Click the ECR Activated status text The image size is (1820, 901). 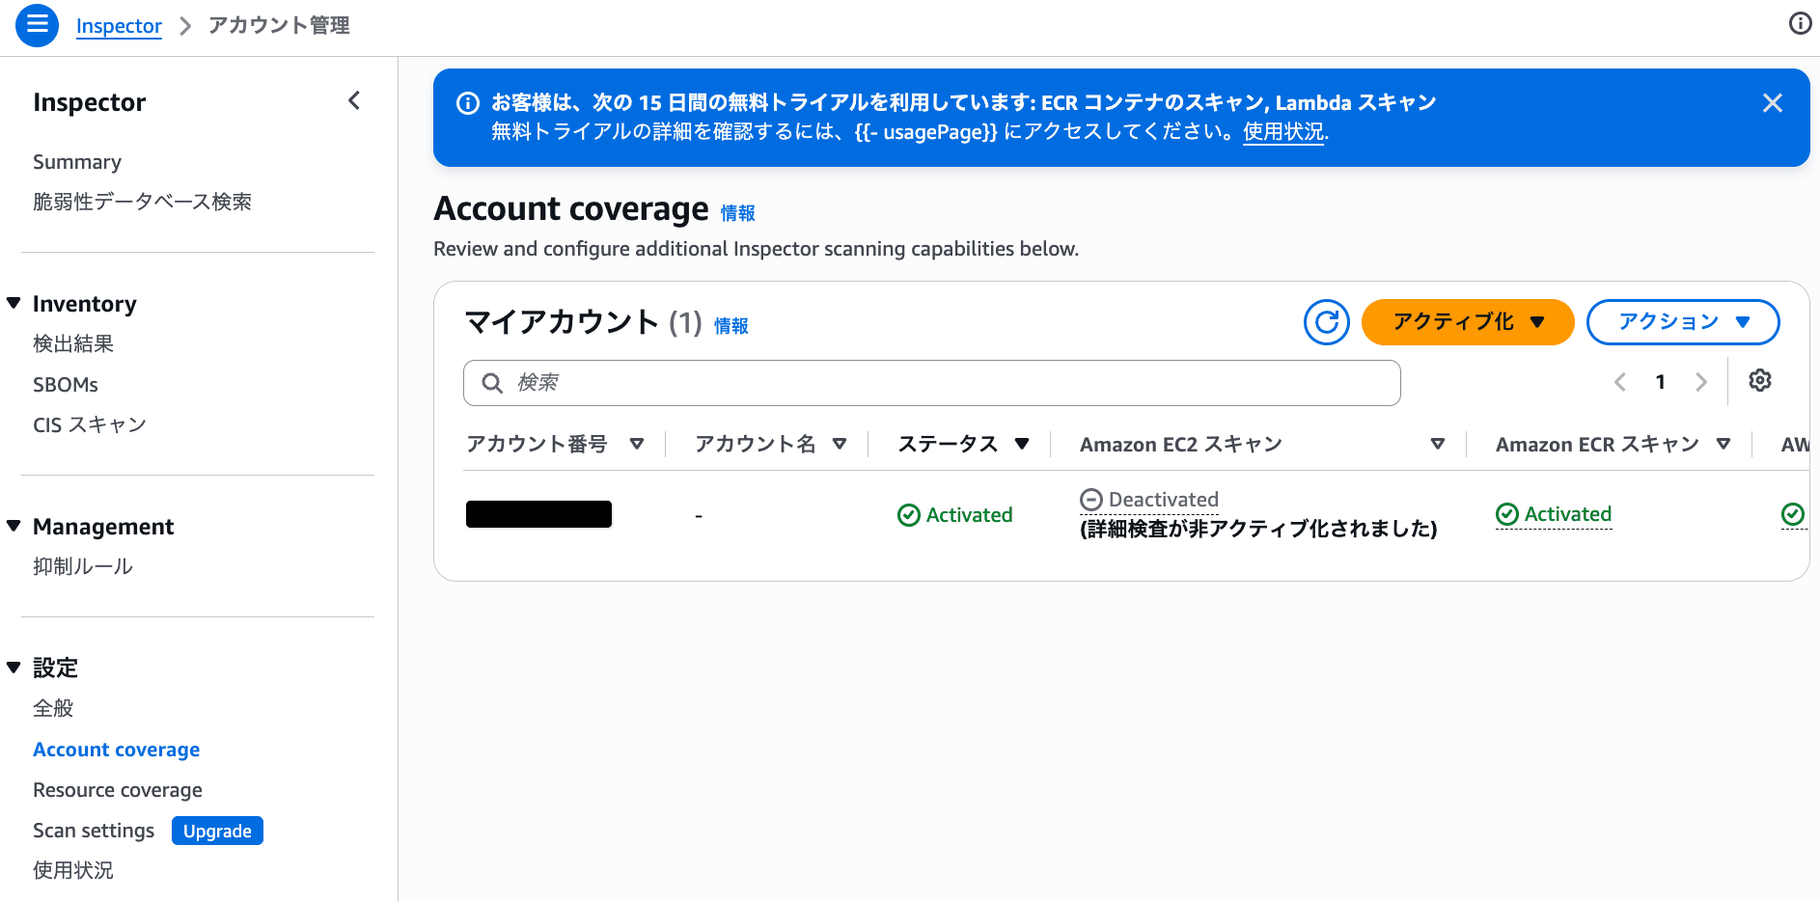coord(1568,514)
